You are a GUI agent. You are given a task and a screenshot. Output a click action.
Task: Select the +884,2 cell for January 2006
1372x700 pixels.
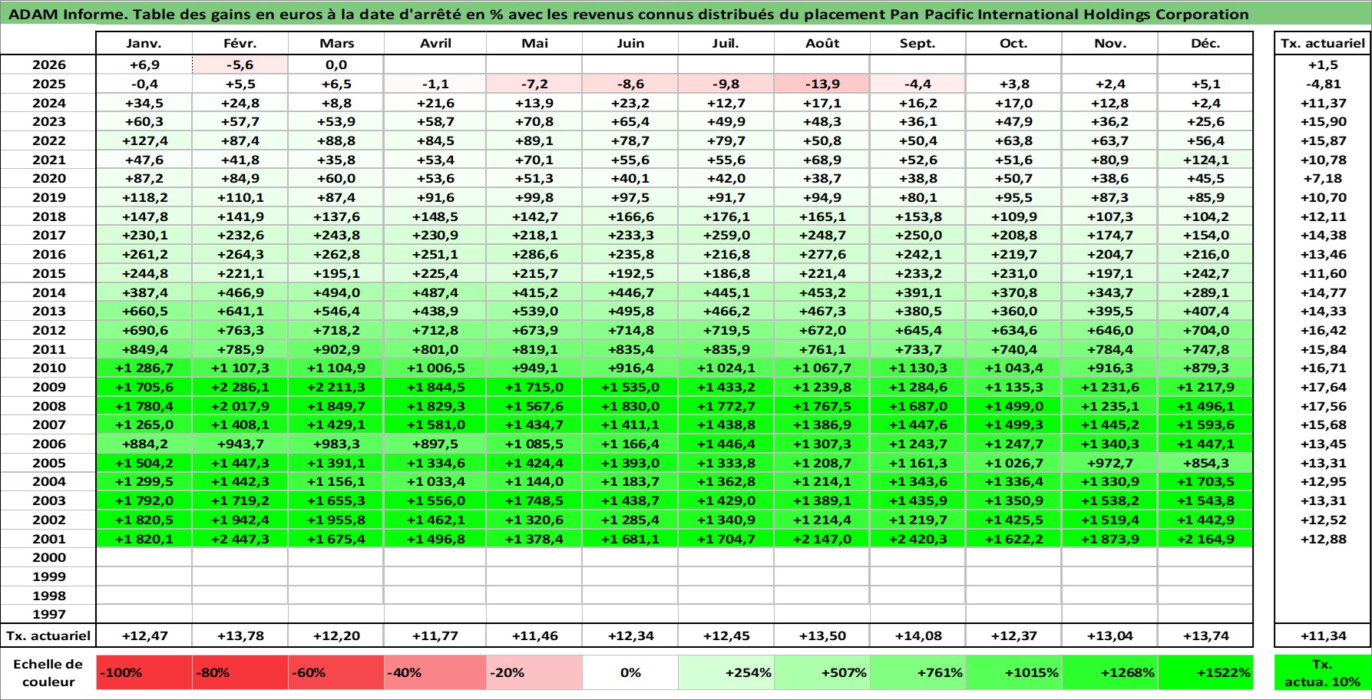coord(144,444)
